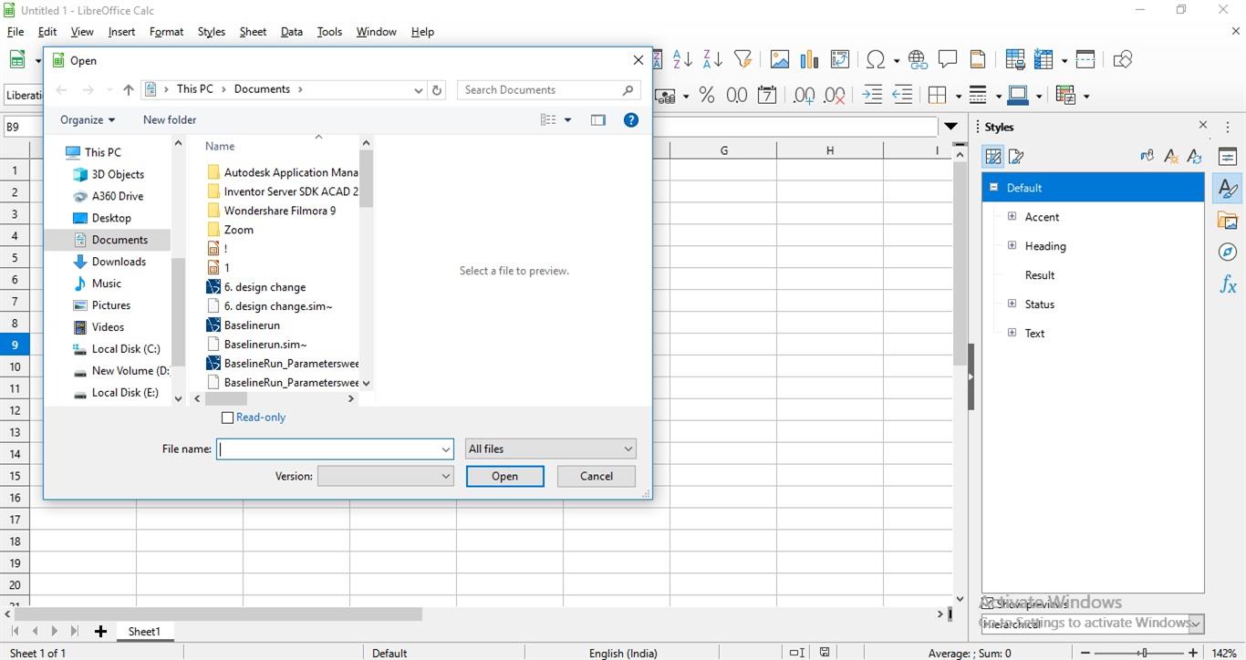Image resolution: width=1246 pixels, height=660 pixels.
Task: Insert an image using the toolbar icon
Action: [x=779, y=59]
